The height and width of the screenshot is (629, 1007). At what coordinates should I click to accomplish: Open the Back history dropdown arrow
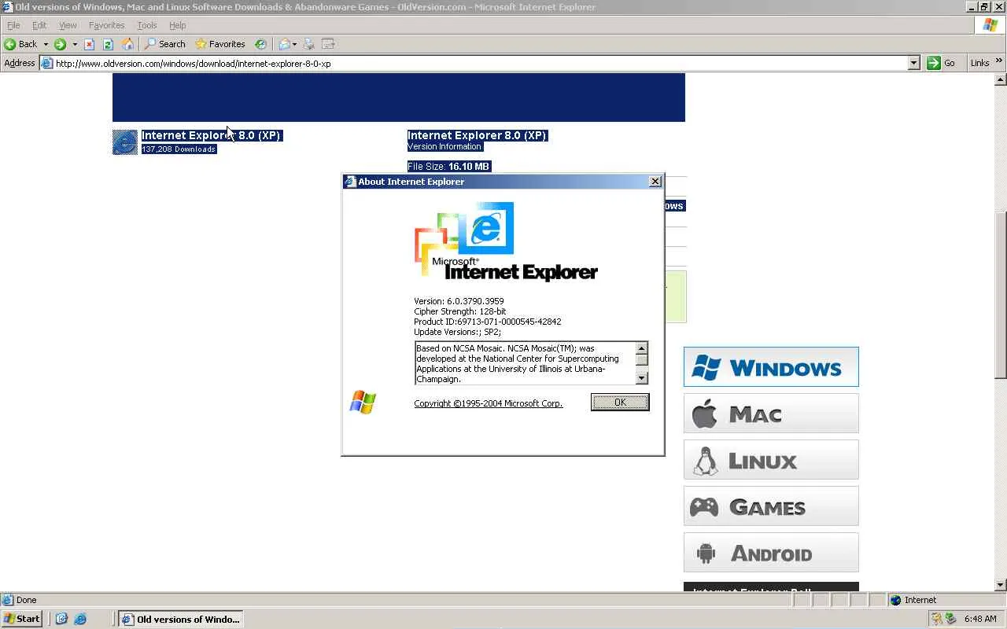point(45,44)
